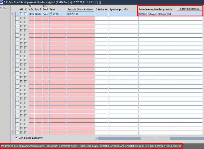
Task: Select the cell containing D6026140
Action: 81,14
